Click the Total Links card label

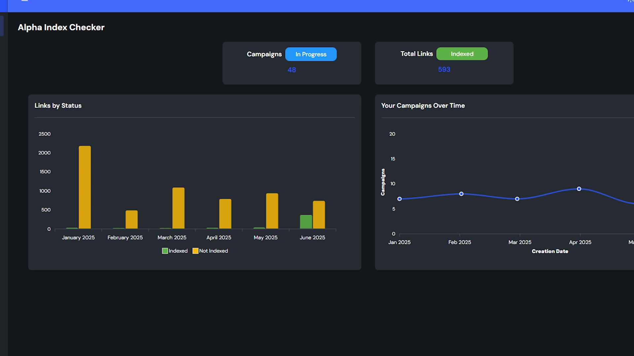(417, 54)
